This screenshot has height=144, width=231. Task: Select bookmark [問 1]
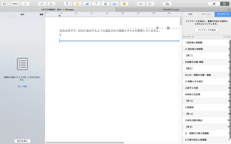206,56
